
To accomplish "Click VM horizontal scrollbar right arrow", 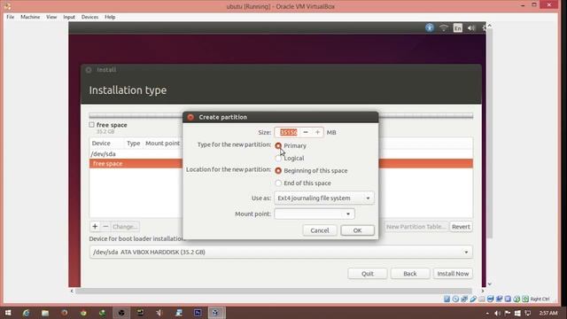I will pyautogui.click(x=483, y=291).
